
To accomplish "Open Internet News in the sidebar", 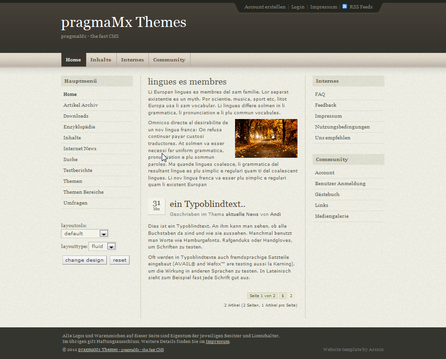I will pos(80,148).
